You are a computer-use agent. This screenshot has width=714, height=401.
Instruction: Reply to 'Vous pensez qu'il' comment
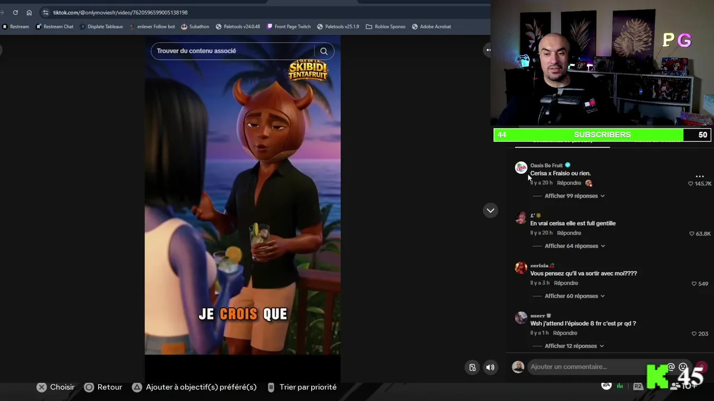point(566,283)
